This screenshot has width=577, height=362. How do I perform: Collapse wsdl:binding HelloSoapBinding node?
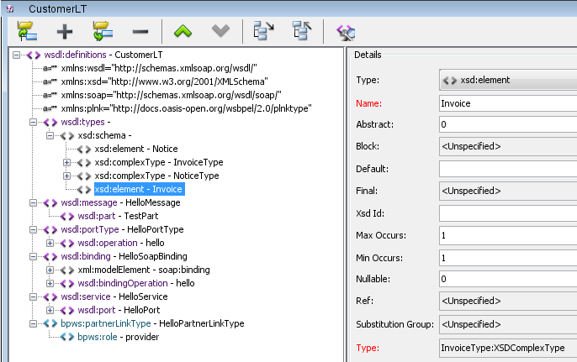pos(33,256)
